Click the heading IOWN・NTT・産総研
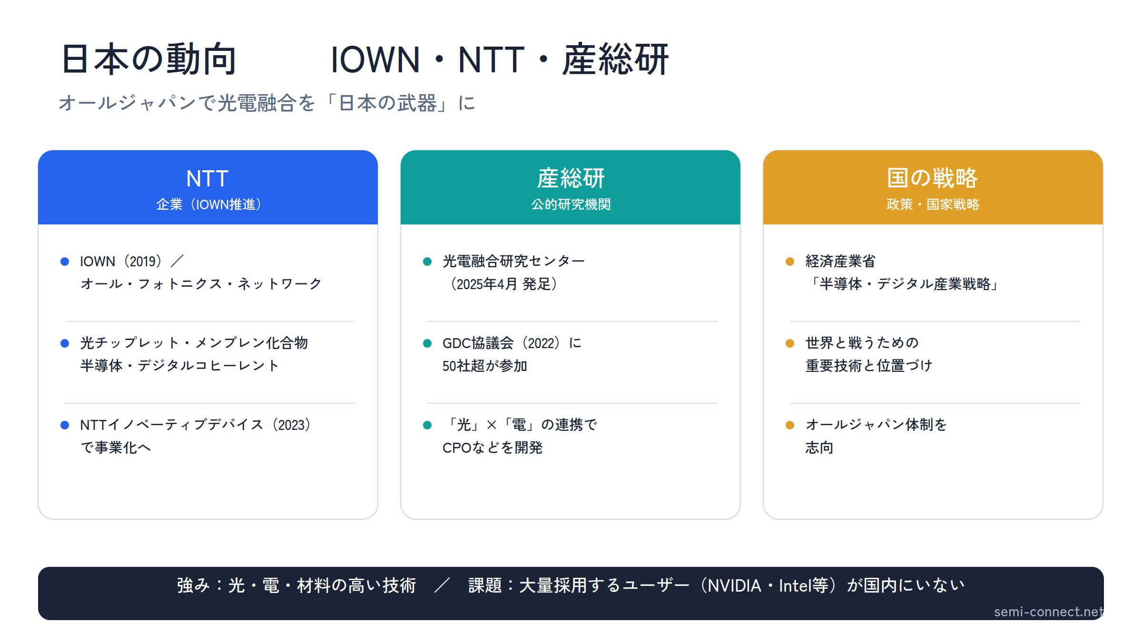 coord(500,59)
